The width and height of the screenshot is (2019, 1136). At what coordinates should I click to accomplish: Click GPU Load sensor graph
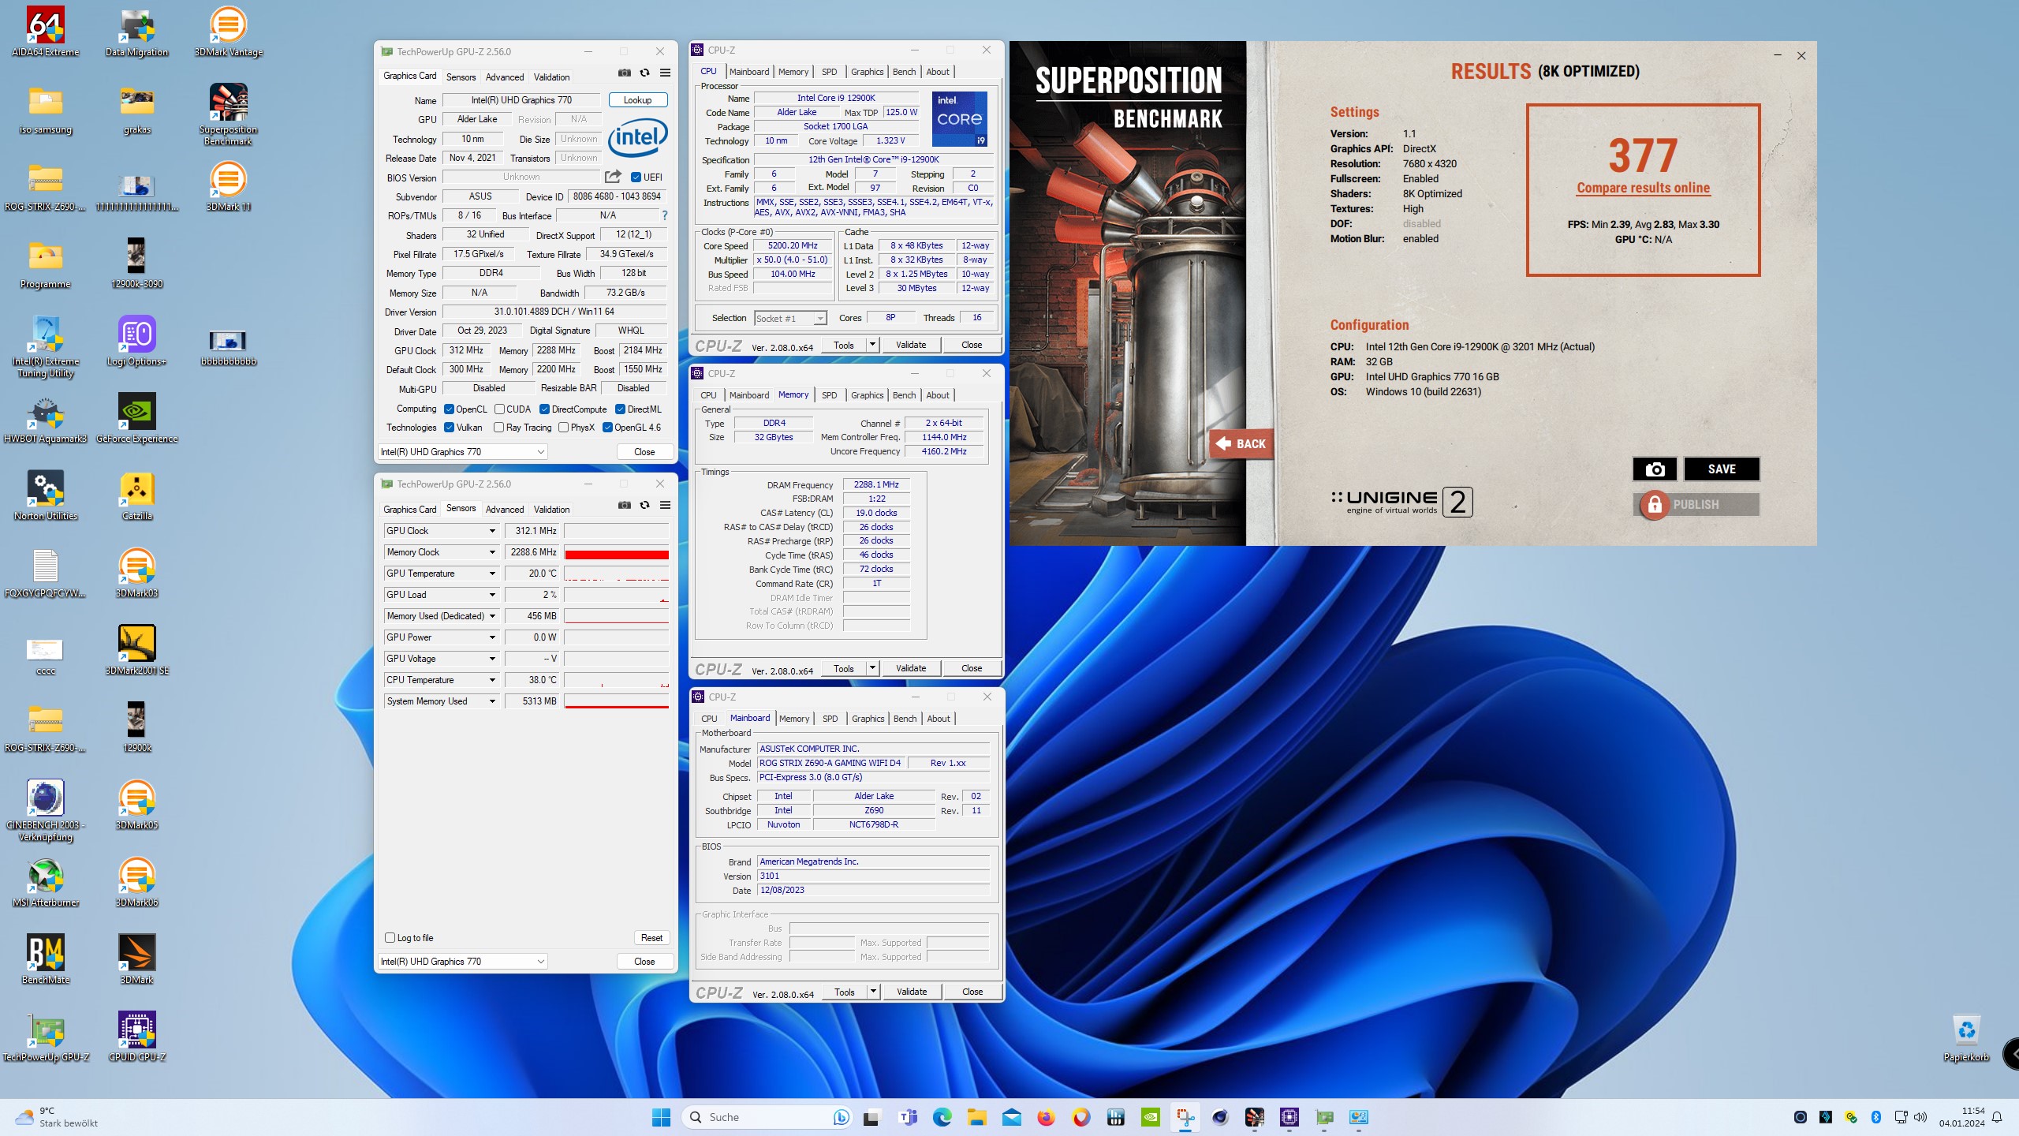tap(617, 595)
